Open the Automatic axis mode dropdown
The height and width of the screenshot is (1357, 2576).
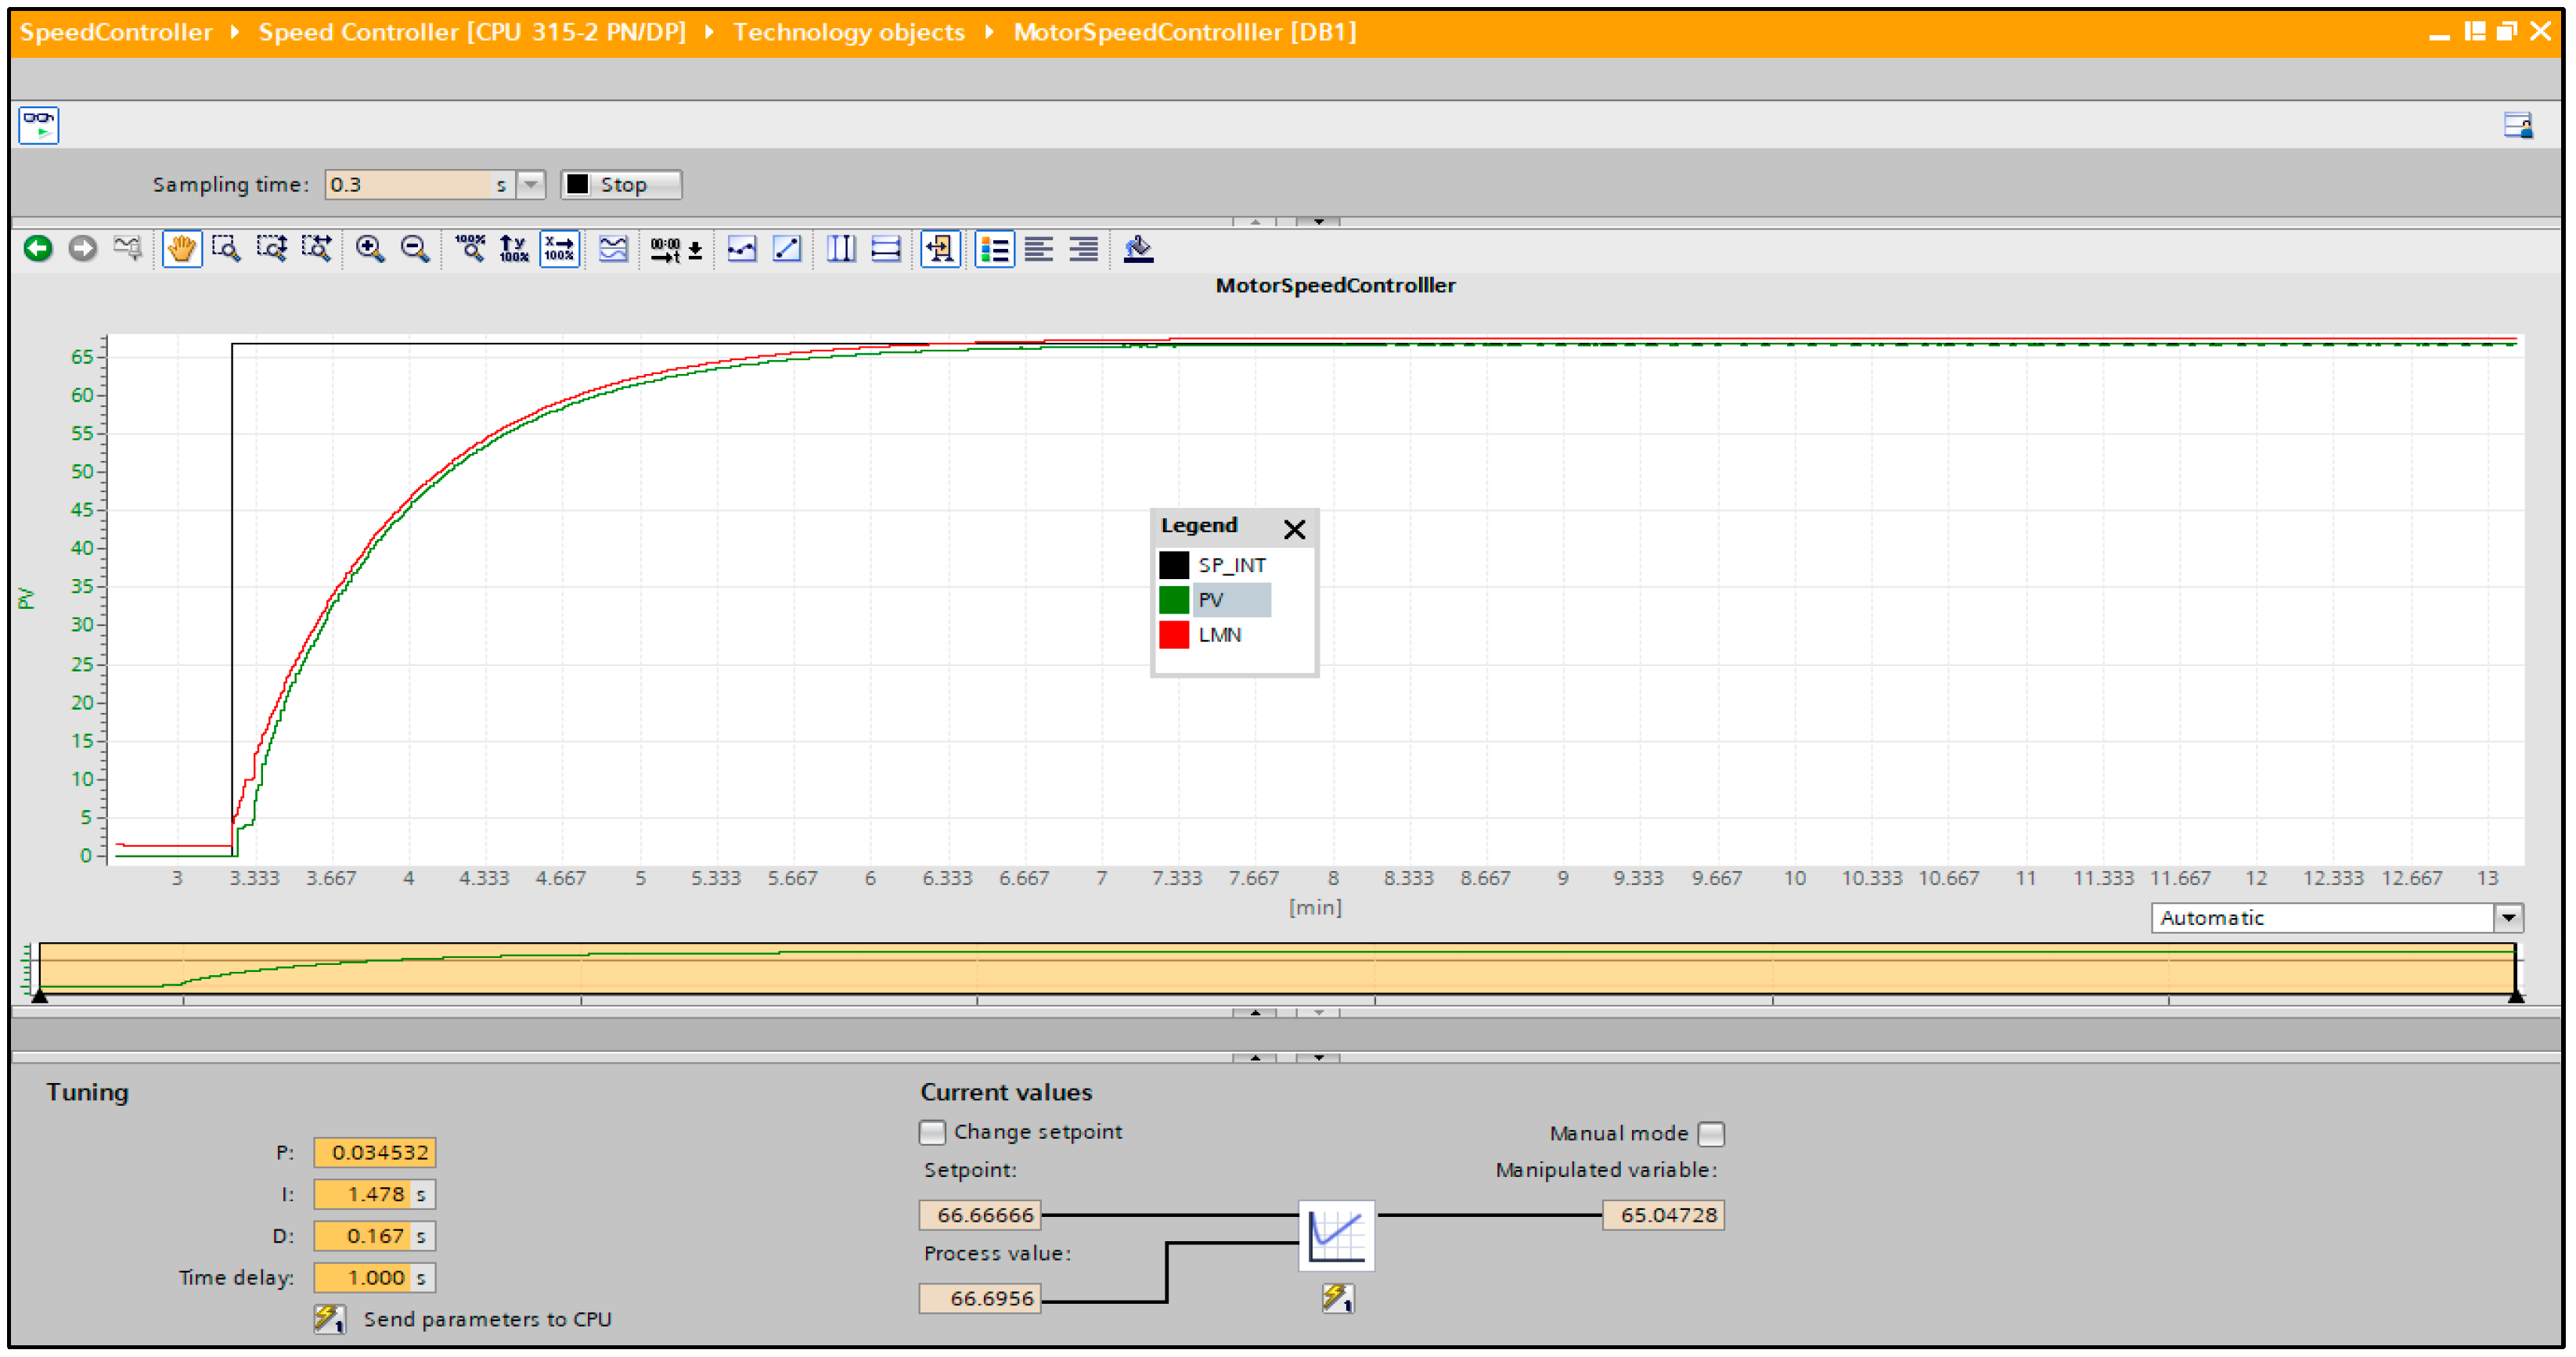point(2509,919)
